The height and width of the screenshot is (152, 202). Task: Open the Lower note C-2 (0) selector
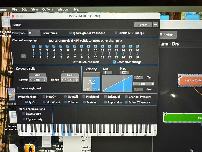38,80
